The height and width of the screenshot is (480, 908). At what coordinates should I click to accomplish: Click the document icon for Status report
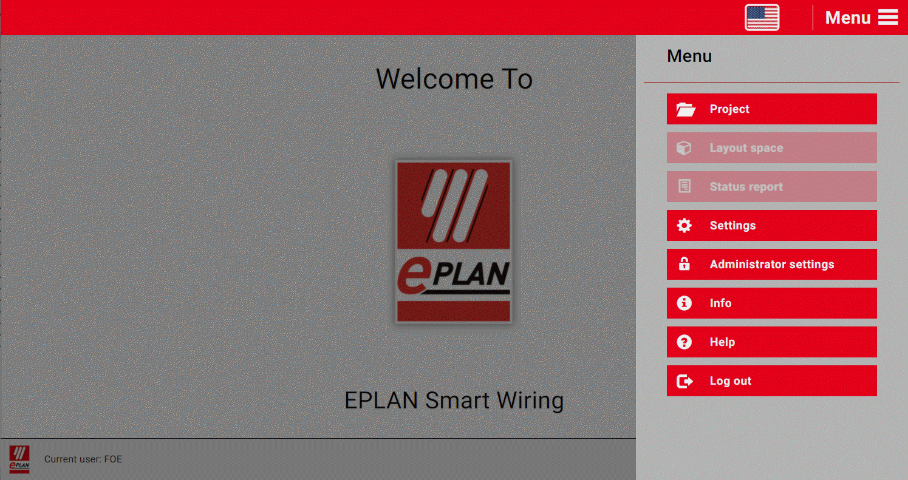pyautogui.click(x=684, y=187)
